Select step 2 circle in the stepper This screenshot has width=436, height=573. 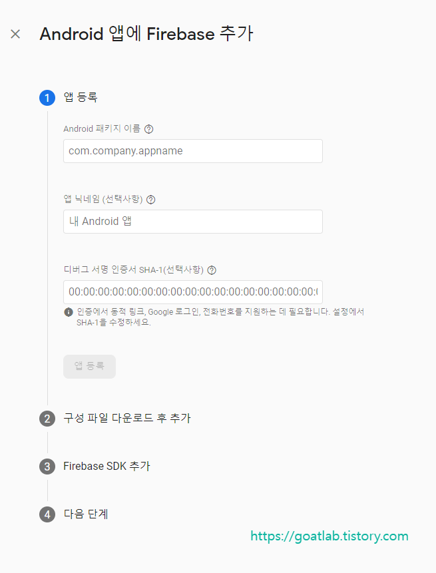coord(47,418)
